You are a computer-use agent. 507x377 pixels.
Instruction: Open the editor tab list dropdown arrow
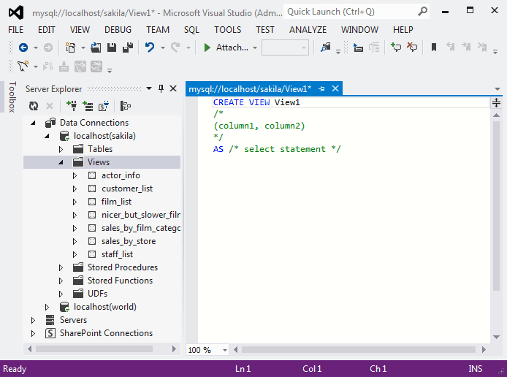498,89
